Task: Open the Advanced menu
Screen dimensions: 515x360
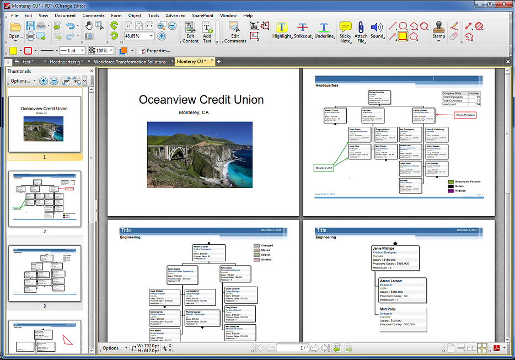Action: [175, 15]
